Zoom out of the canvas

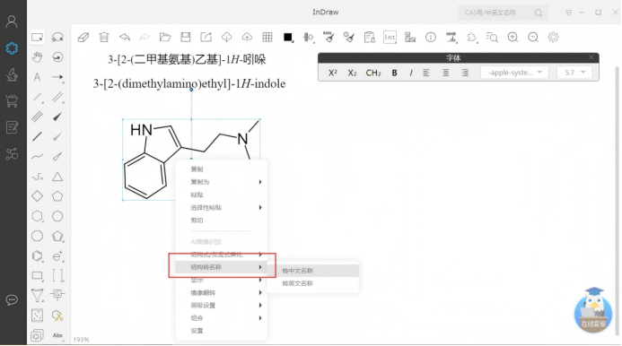(x=533, y=38)
